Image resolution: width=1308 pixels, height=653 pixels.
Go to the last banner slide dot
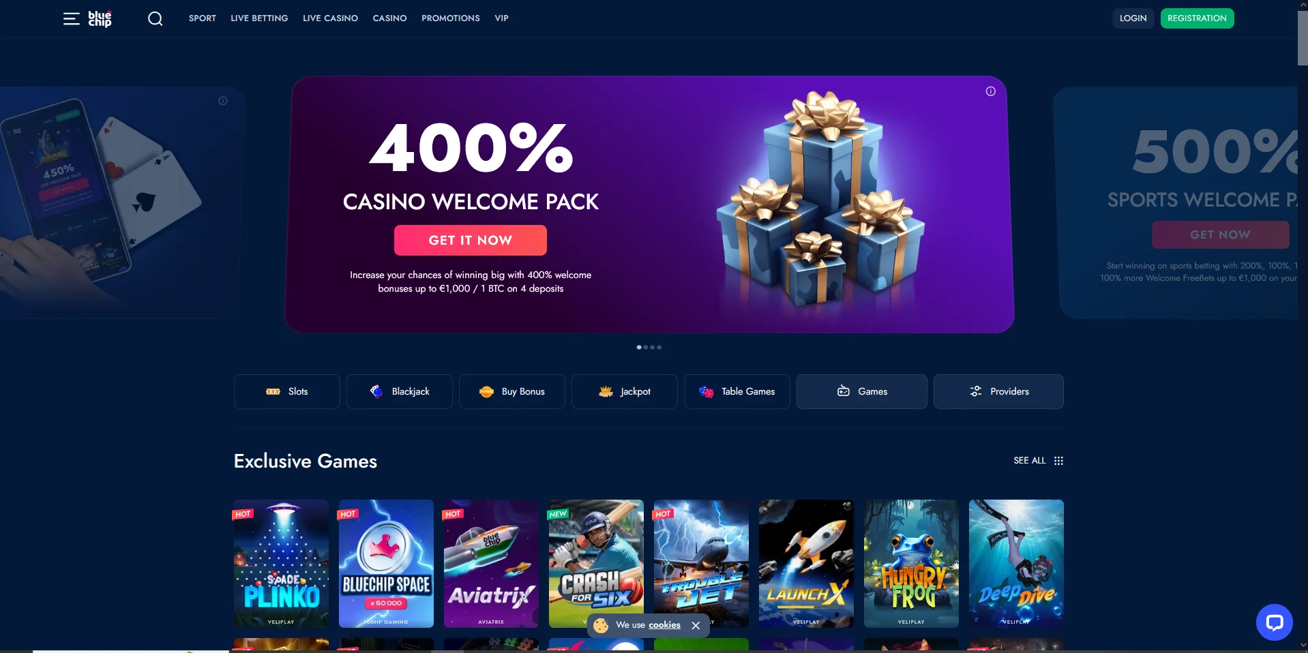659,348
